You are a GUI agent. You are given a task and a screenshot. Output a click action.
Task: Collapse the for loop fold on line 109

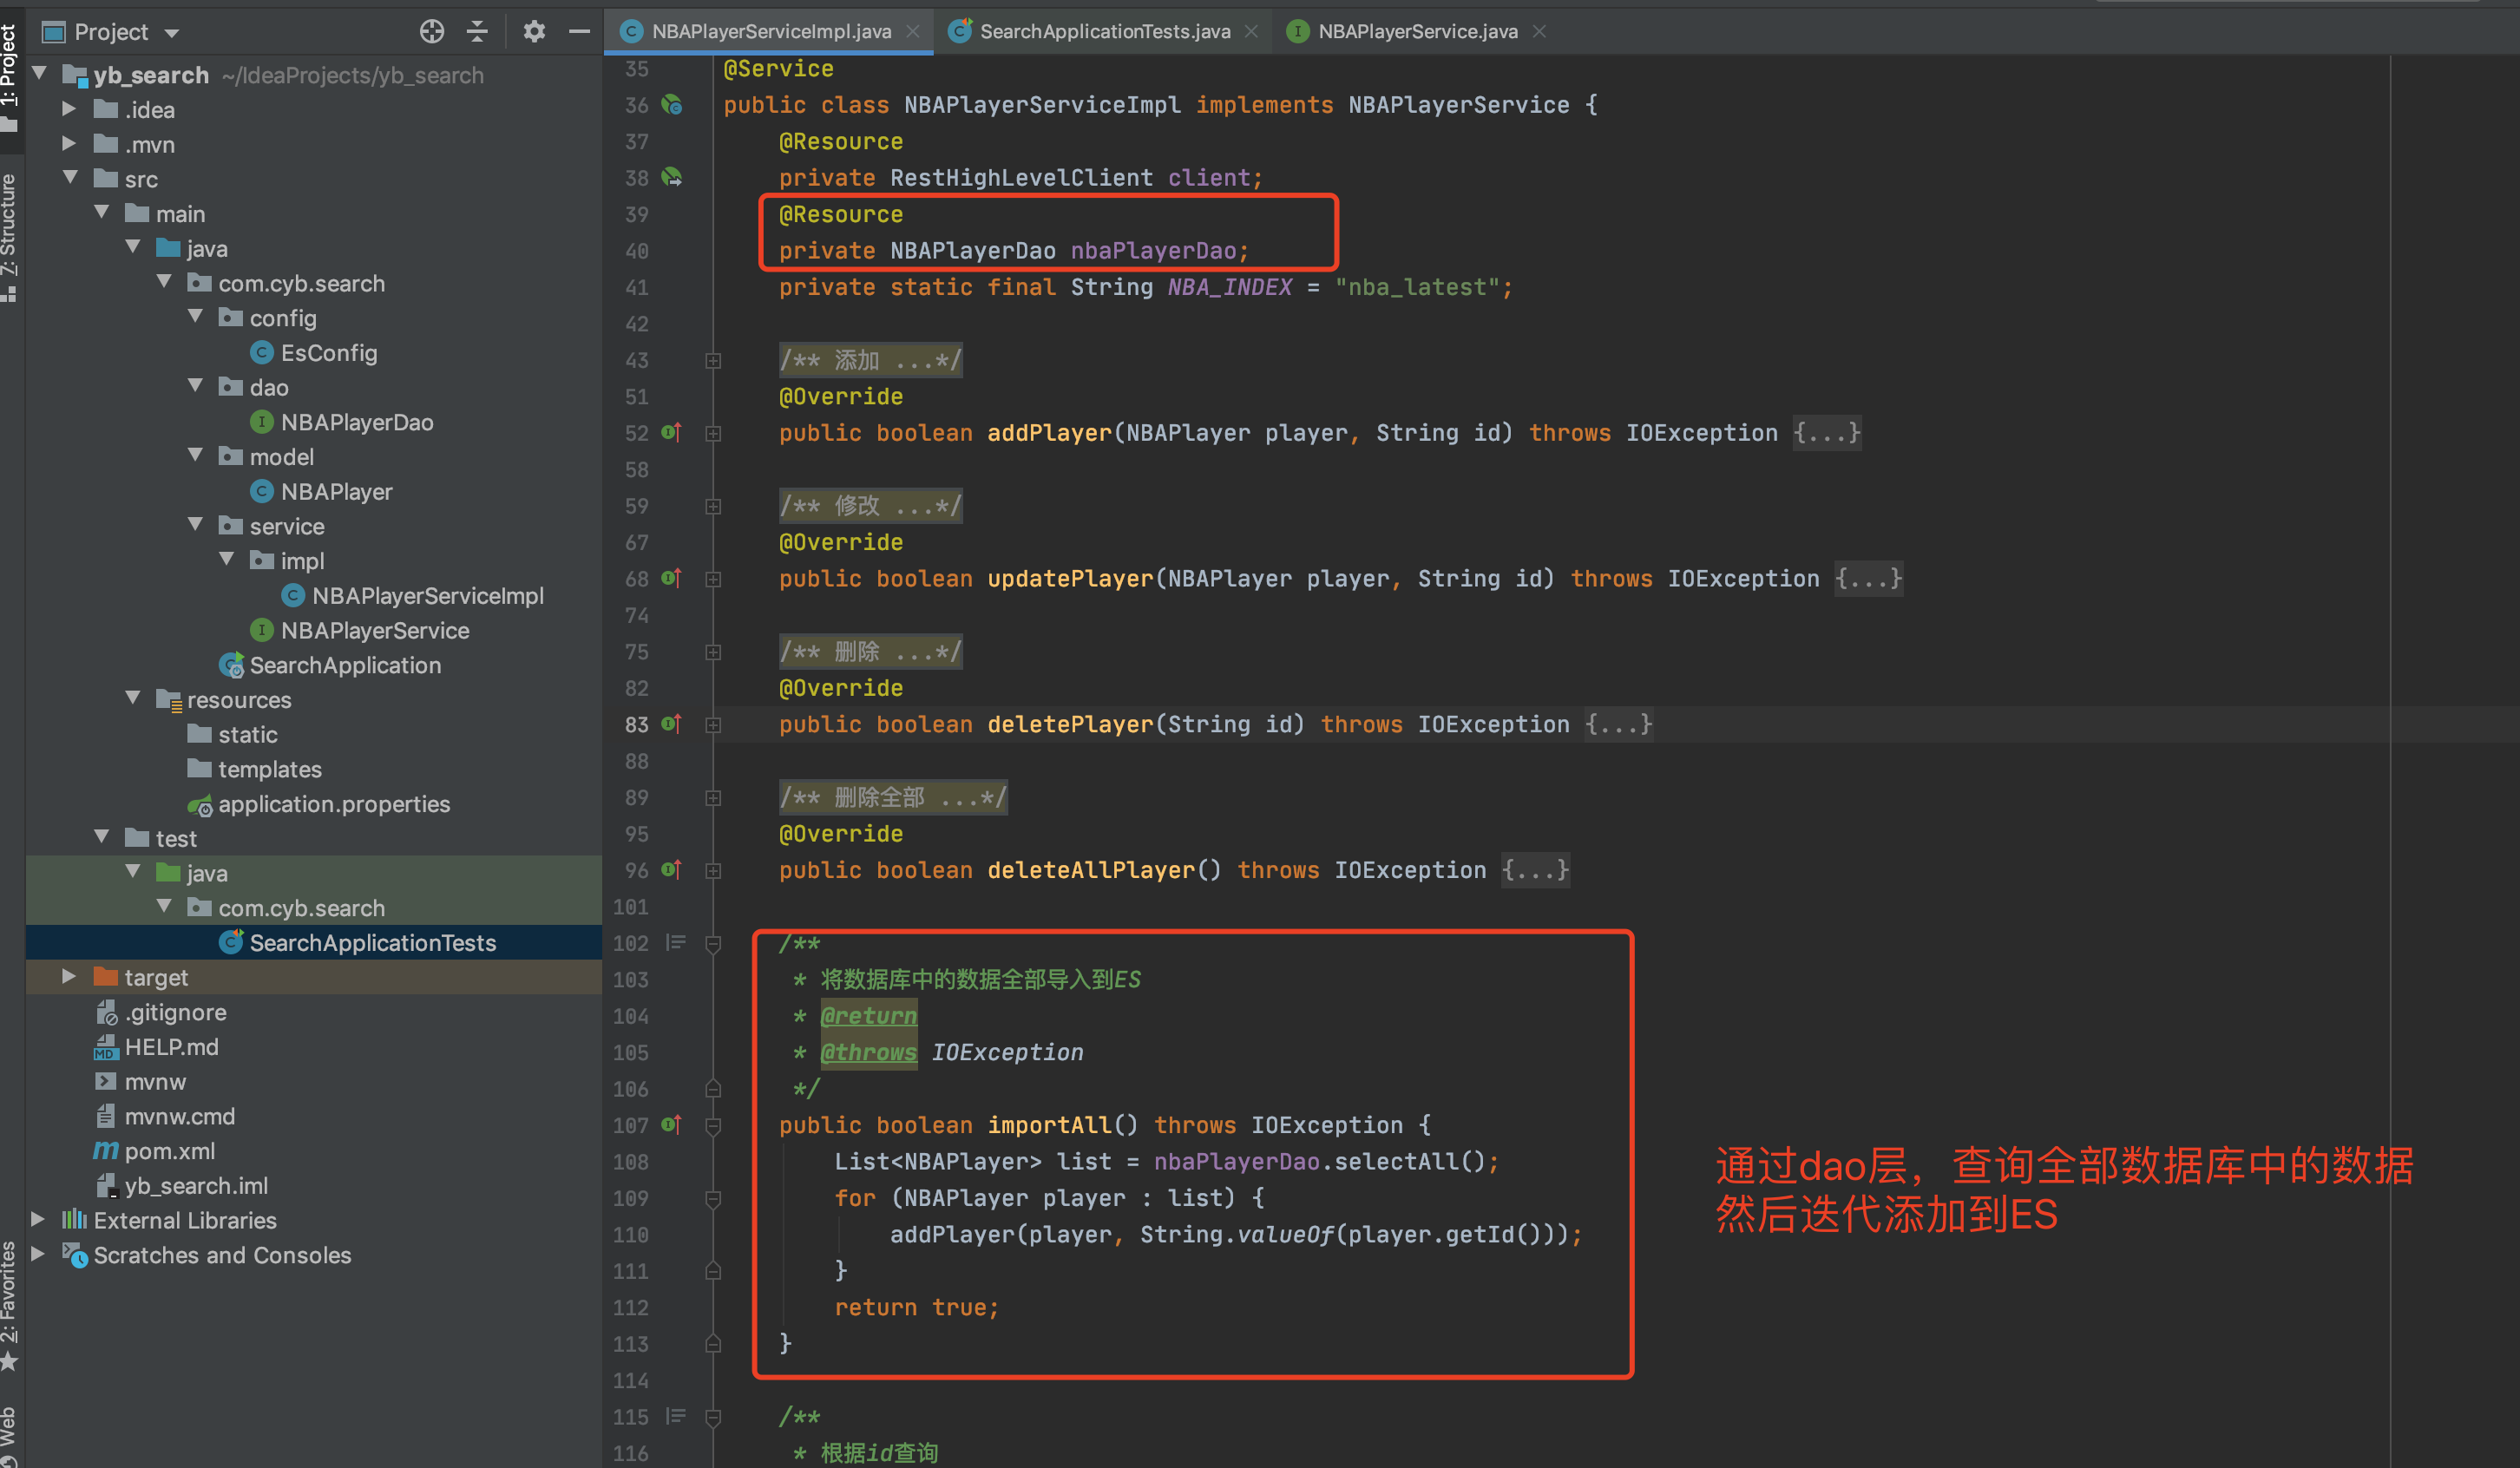(713, 1199)
